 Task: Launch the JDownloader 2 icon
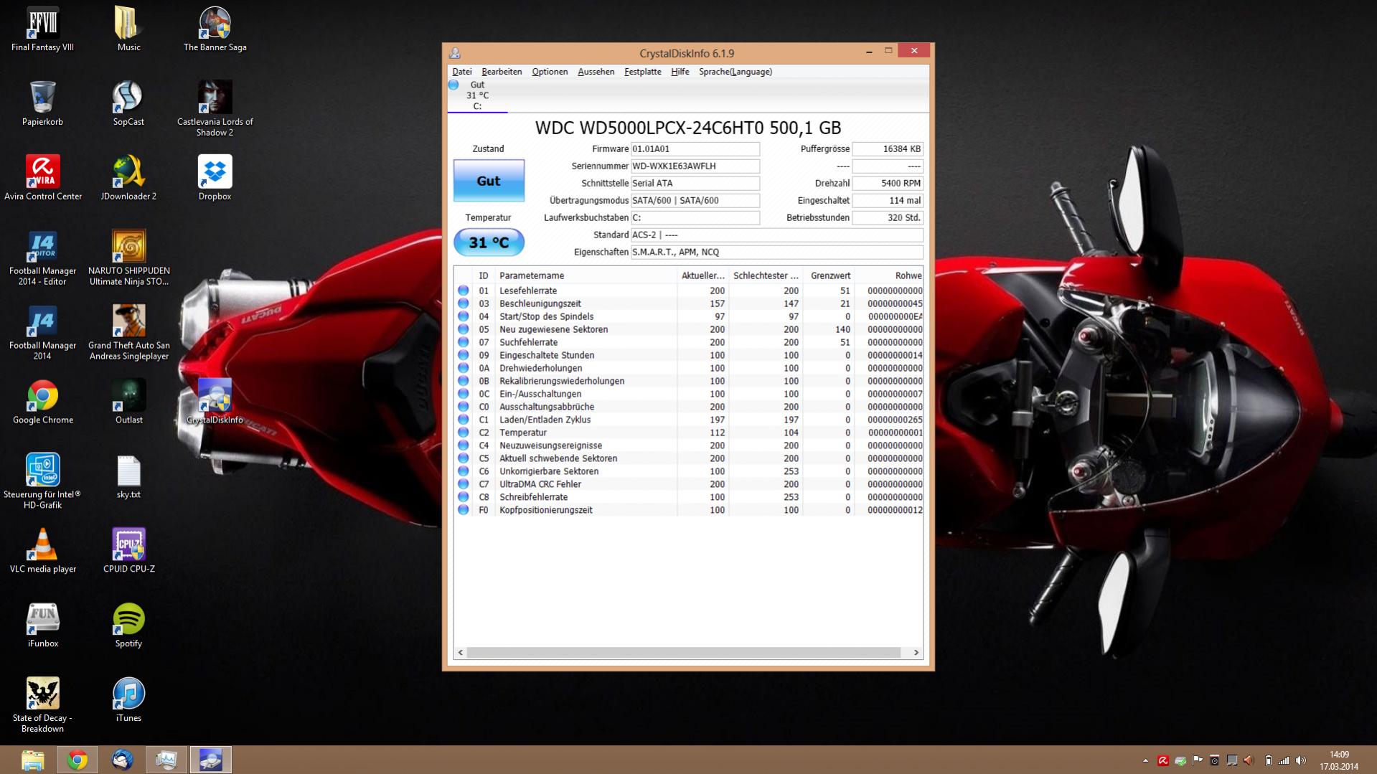pos(128,178)
